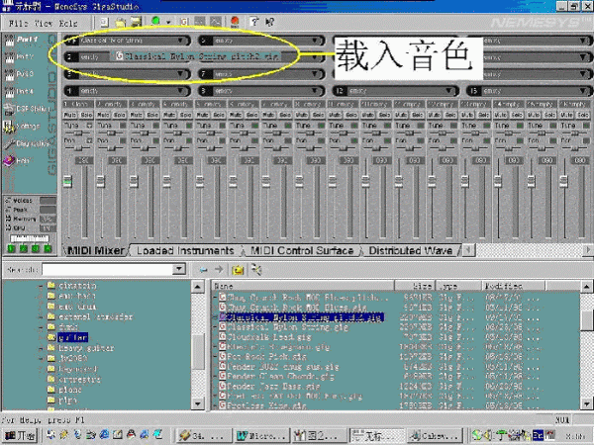The width and height of the screenshot is (594, 445).
Task: Click the question mark help toolbar icon
Action: 254,23
